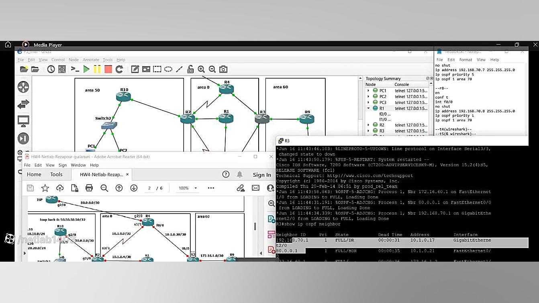This screenshot has height=303, width=539.
Task: Open Acrobat help question mark icon
Action: [226, 174]
